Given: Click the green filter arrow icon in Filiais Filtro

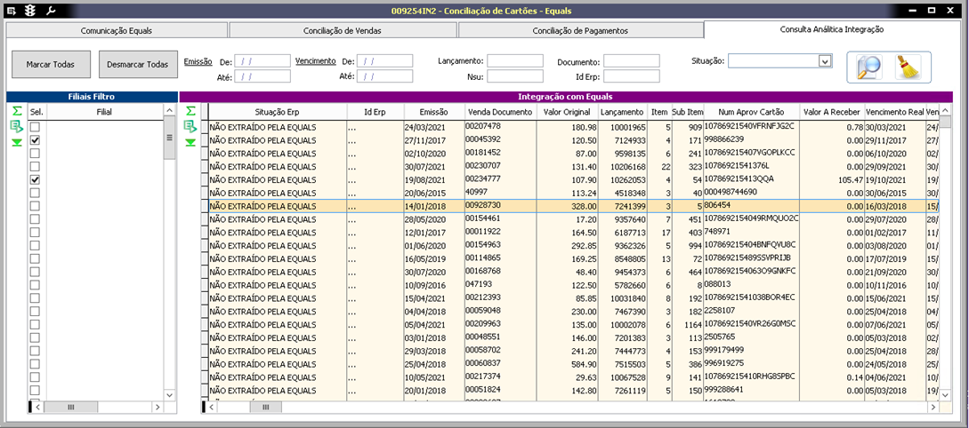Looking at the screenshot, I should pyautogui.click(x=16, y=141).
